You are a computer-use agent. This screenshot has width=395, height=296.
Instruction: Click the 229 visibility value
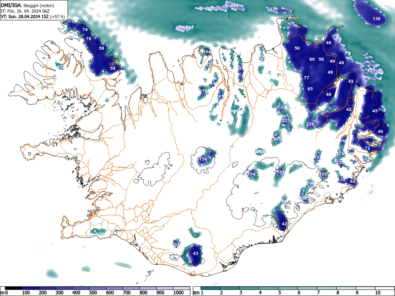310,124
